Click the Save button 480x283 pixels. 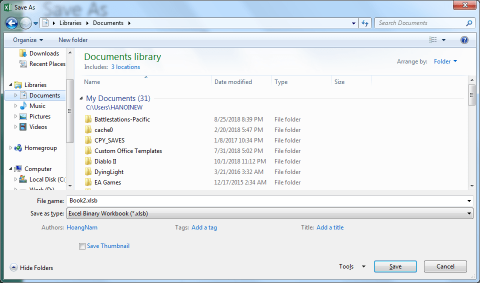tap(395, 266)
